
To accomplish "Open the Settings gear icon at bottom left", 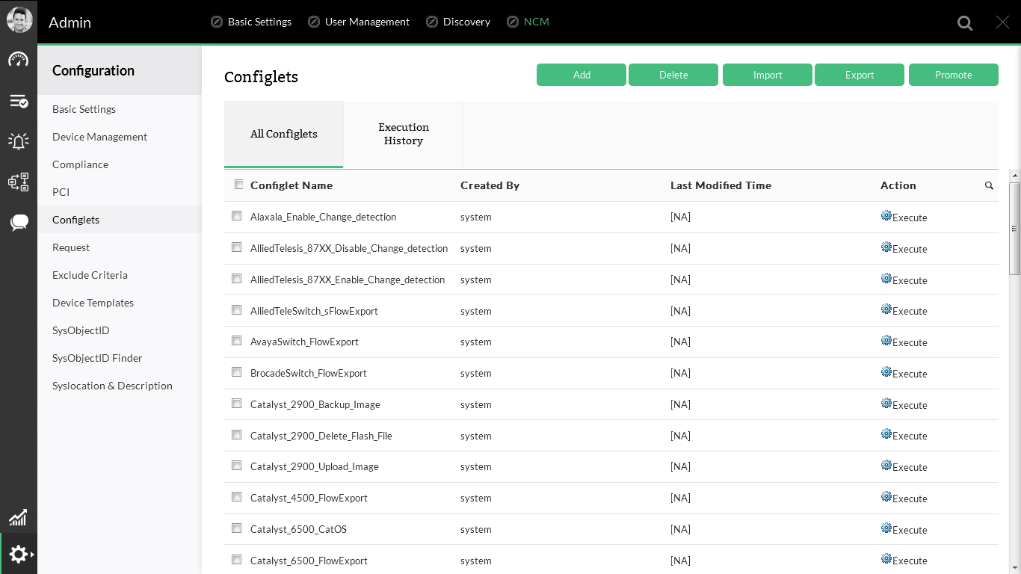I will tap(19, 554).
